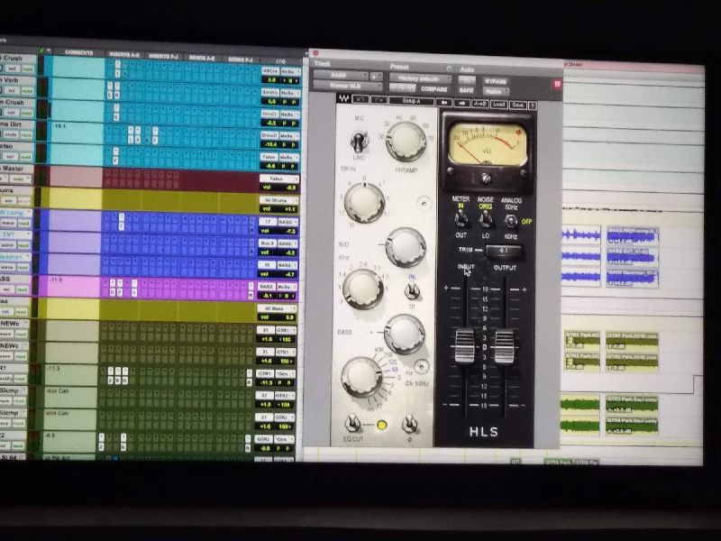Viewport: 721px width, 541px height.
Task: Open the Master track output selector
Action: [279, 178]
